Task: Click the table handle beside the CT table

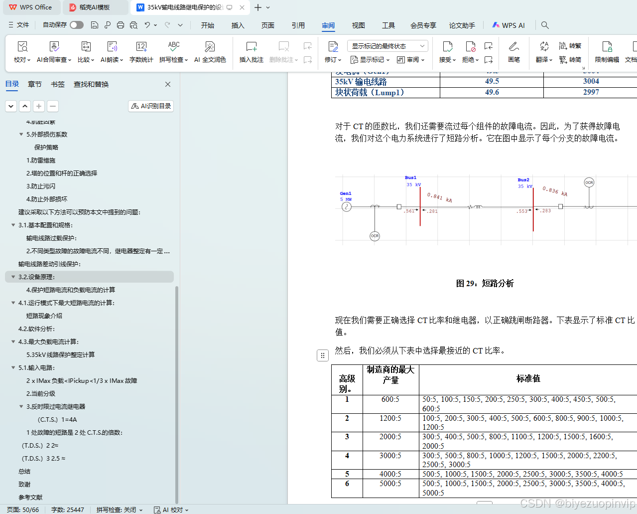Action: [323, 355]
